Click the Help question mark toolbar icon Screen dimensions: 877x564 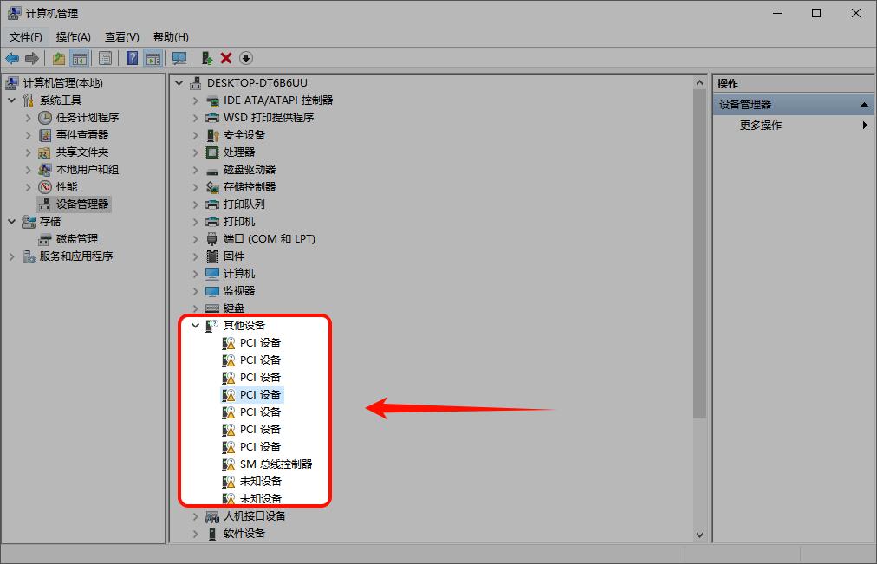[132, 58]
